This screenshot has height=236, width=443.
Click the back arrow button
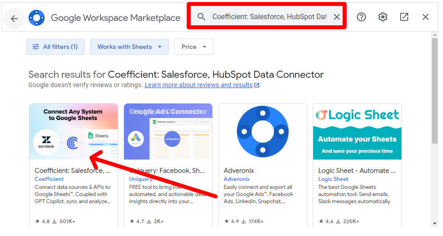[x=14, y=18]
